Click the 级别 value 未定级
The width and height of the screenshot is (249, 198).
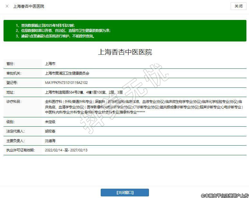pos(50,122)
